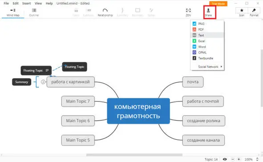Click the 100% zoom level value

[x=248, y=159]
